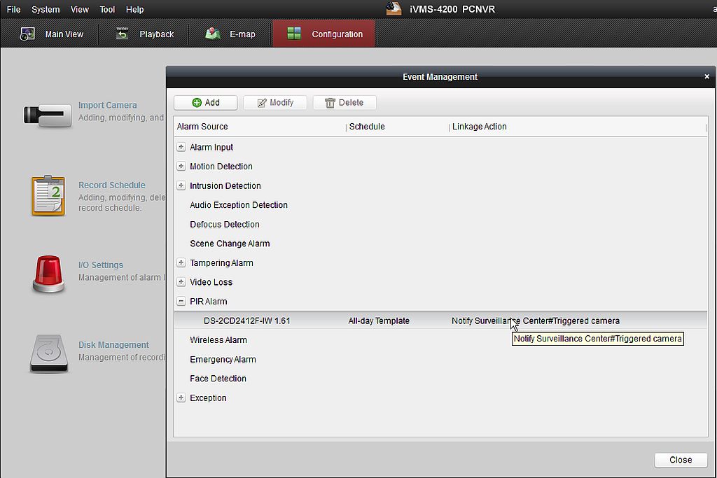This screenshot has width=717, height=478.
Task: Select Defocus Detection item
Action: [225, 225]
